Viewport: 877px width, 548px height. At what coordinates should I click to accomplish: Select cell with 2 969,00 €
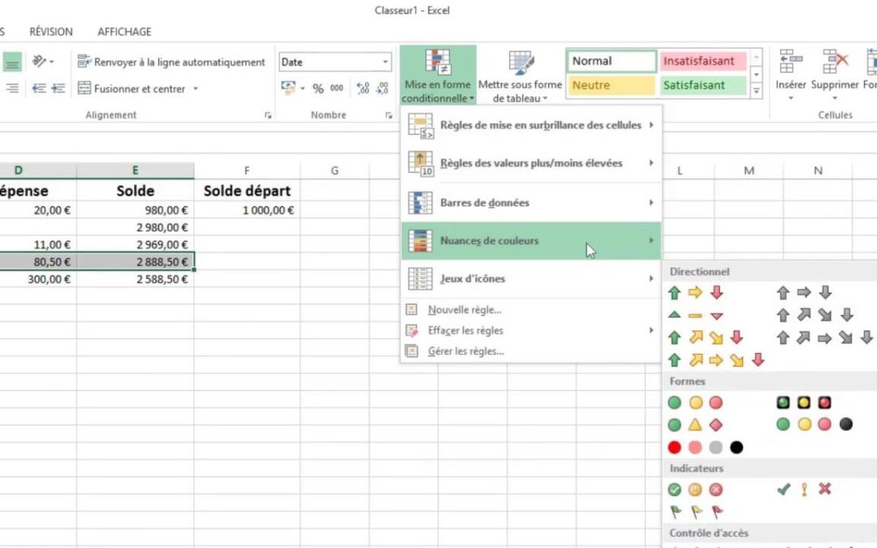click(x=136, y=244)
